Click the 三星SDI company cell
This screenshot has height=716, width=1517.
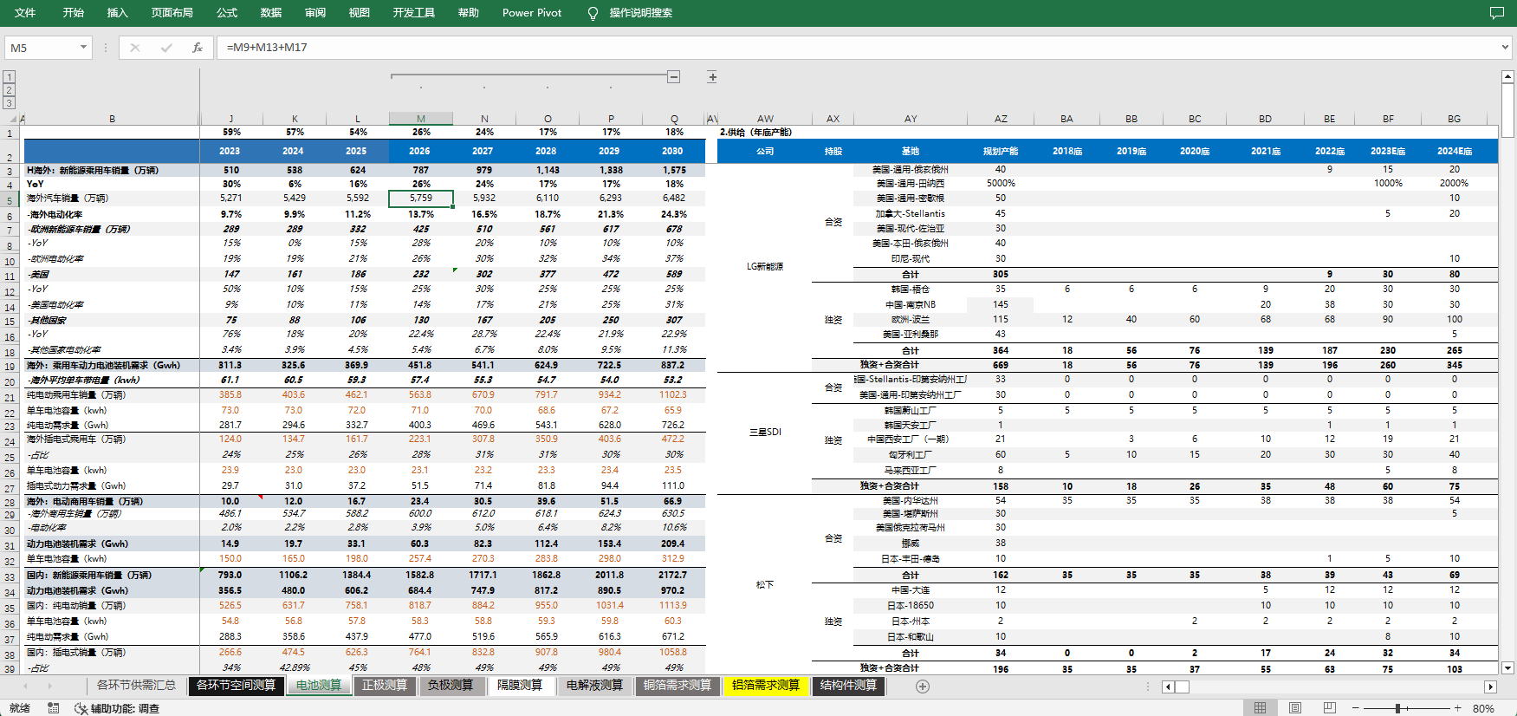click(765, 432)
